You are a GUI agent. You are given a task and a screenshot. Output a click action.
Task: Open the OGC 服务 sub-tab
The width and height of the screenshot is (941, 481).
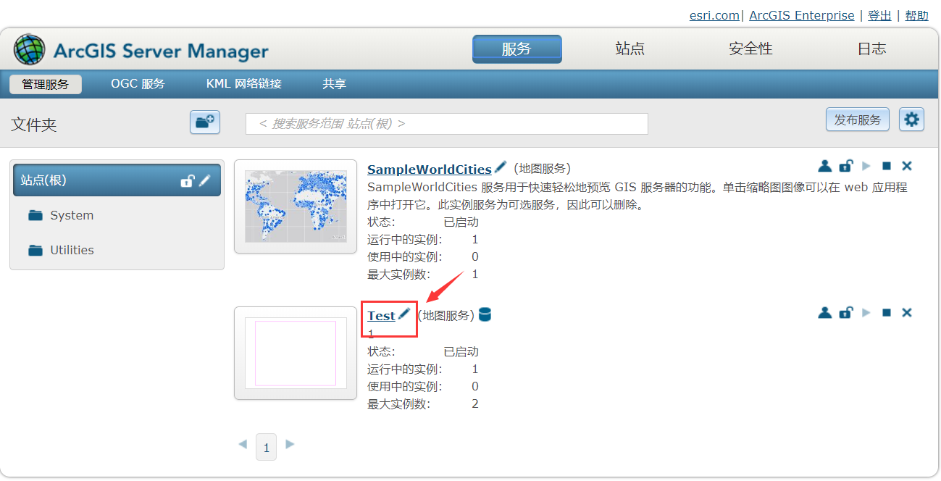point(138,84)
